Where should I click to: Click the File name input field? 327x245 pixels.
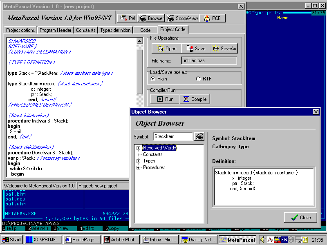209,60
